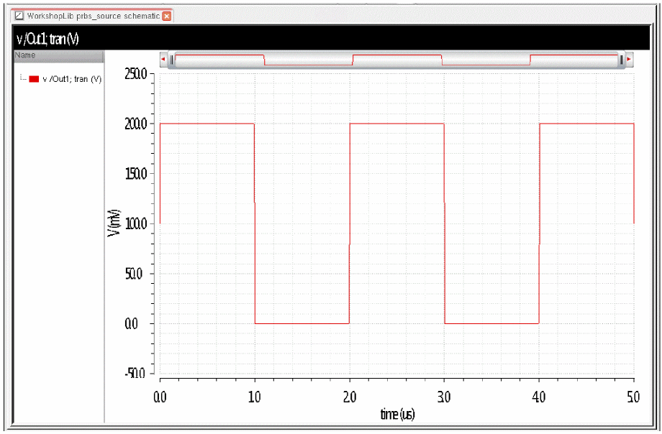Image resolution: width=662 pixels, height=434 pixels.
Task: Click the v /Out1; tran (V) title bar
Action: (x=332, y=39)
